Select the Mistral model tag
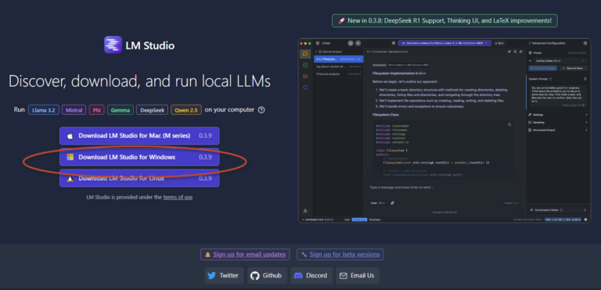 [74, 110]
